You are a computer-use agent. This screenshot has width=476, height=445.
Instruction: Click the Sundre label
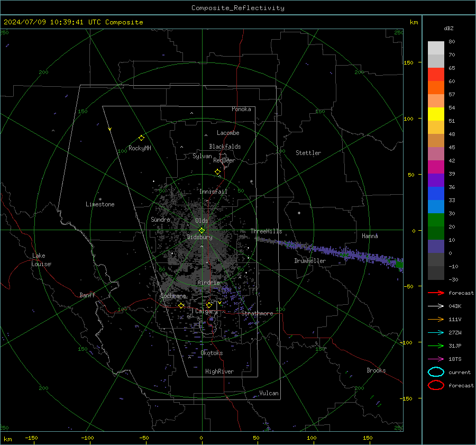click(160, 220)
